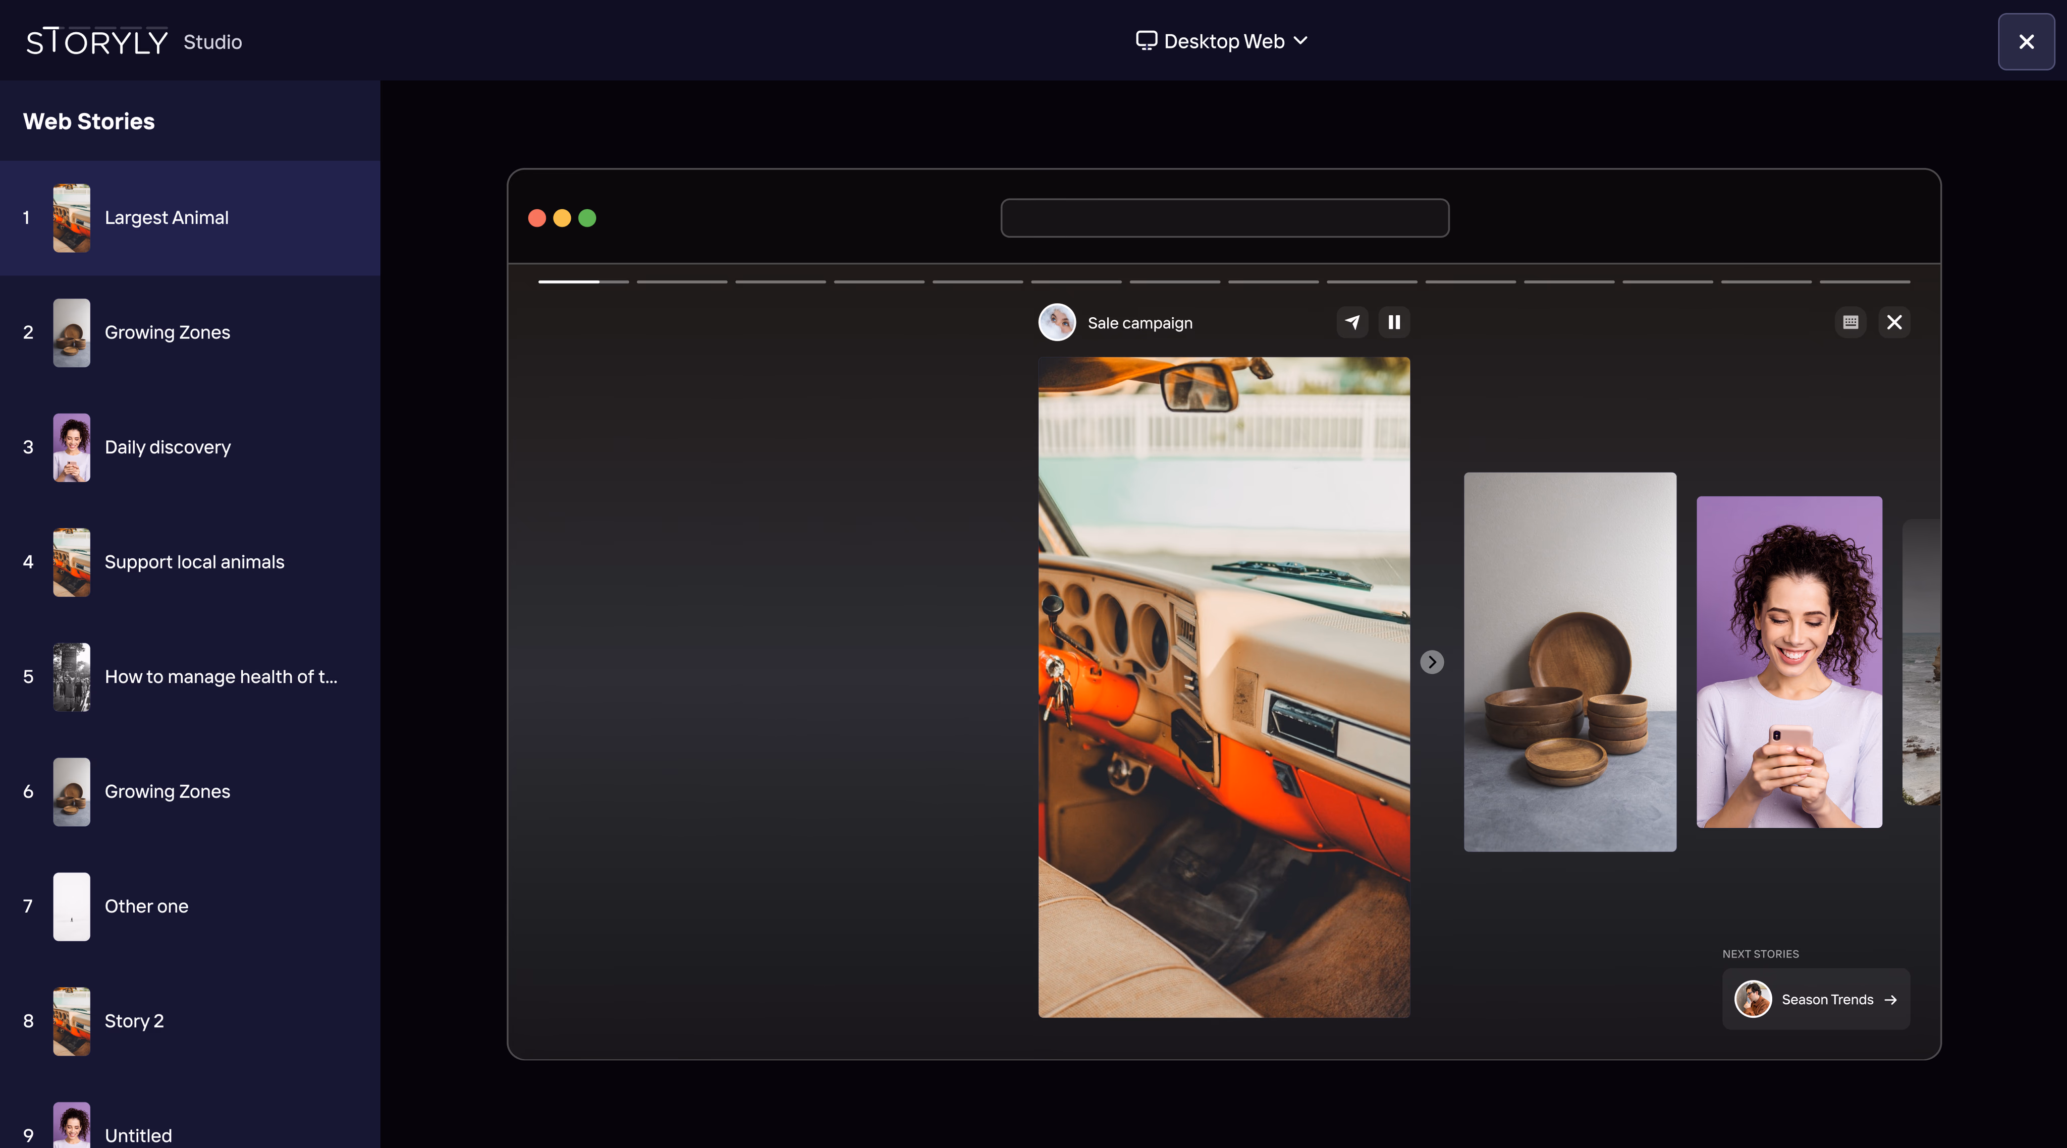Open Support local animals story
The image size is (2067, 1148).
[190, 562]
